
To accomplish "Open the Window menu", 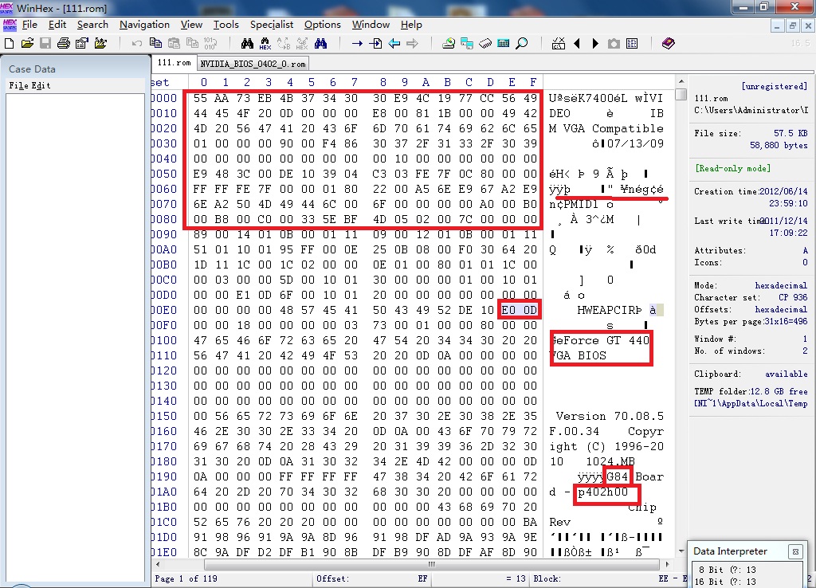I will coord(371,25).
